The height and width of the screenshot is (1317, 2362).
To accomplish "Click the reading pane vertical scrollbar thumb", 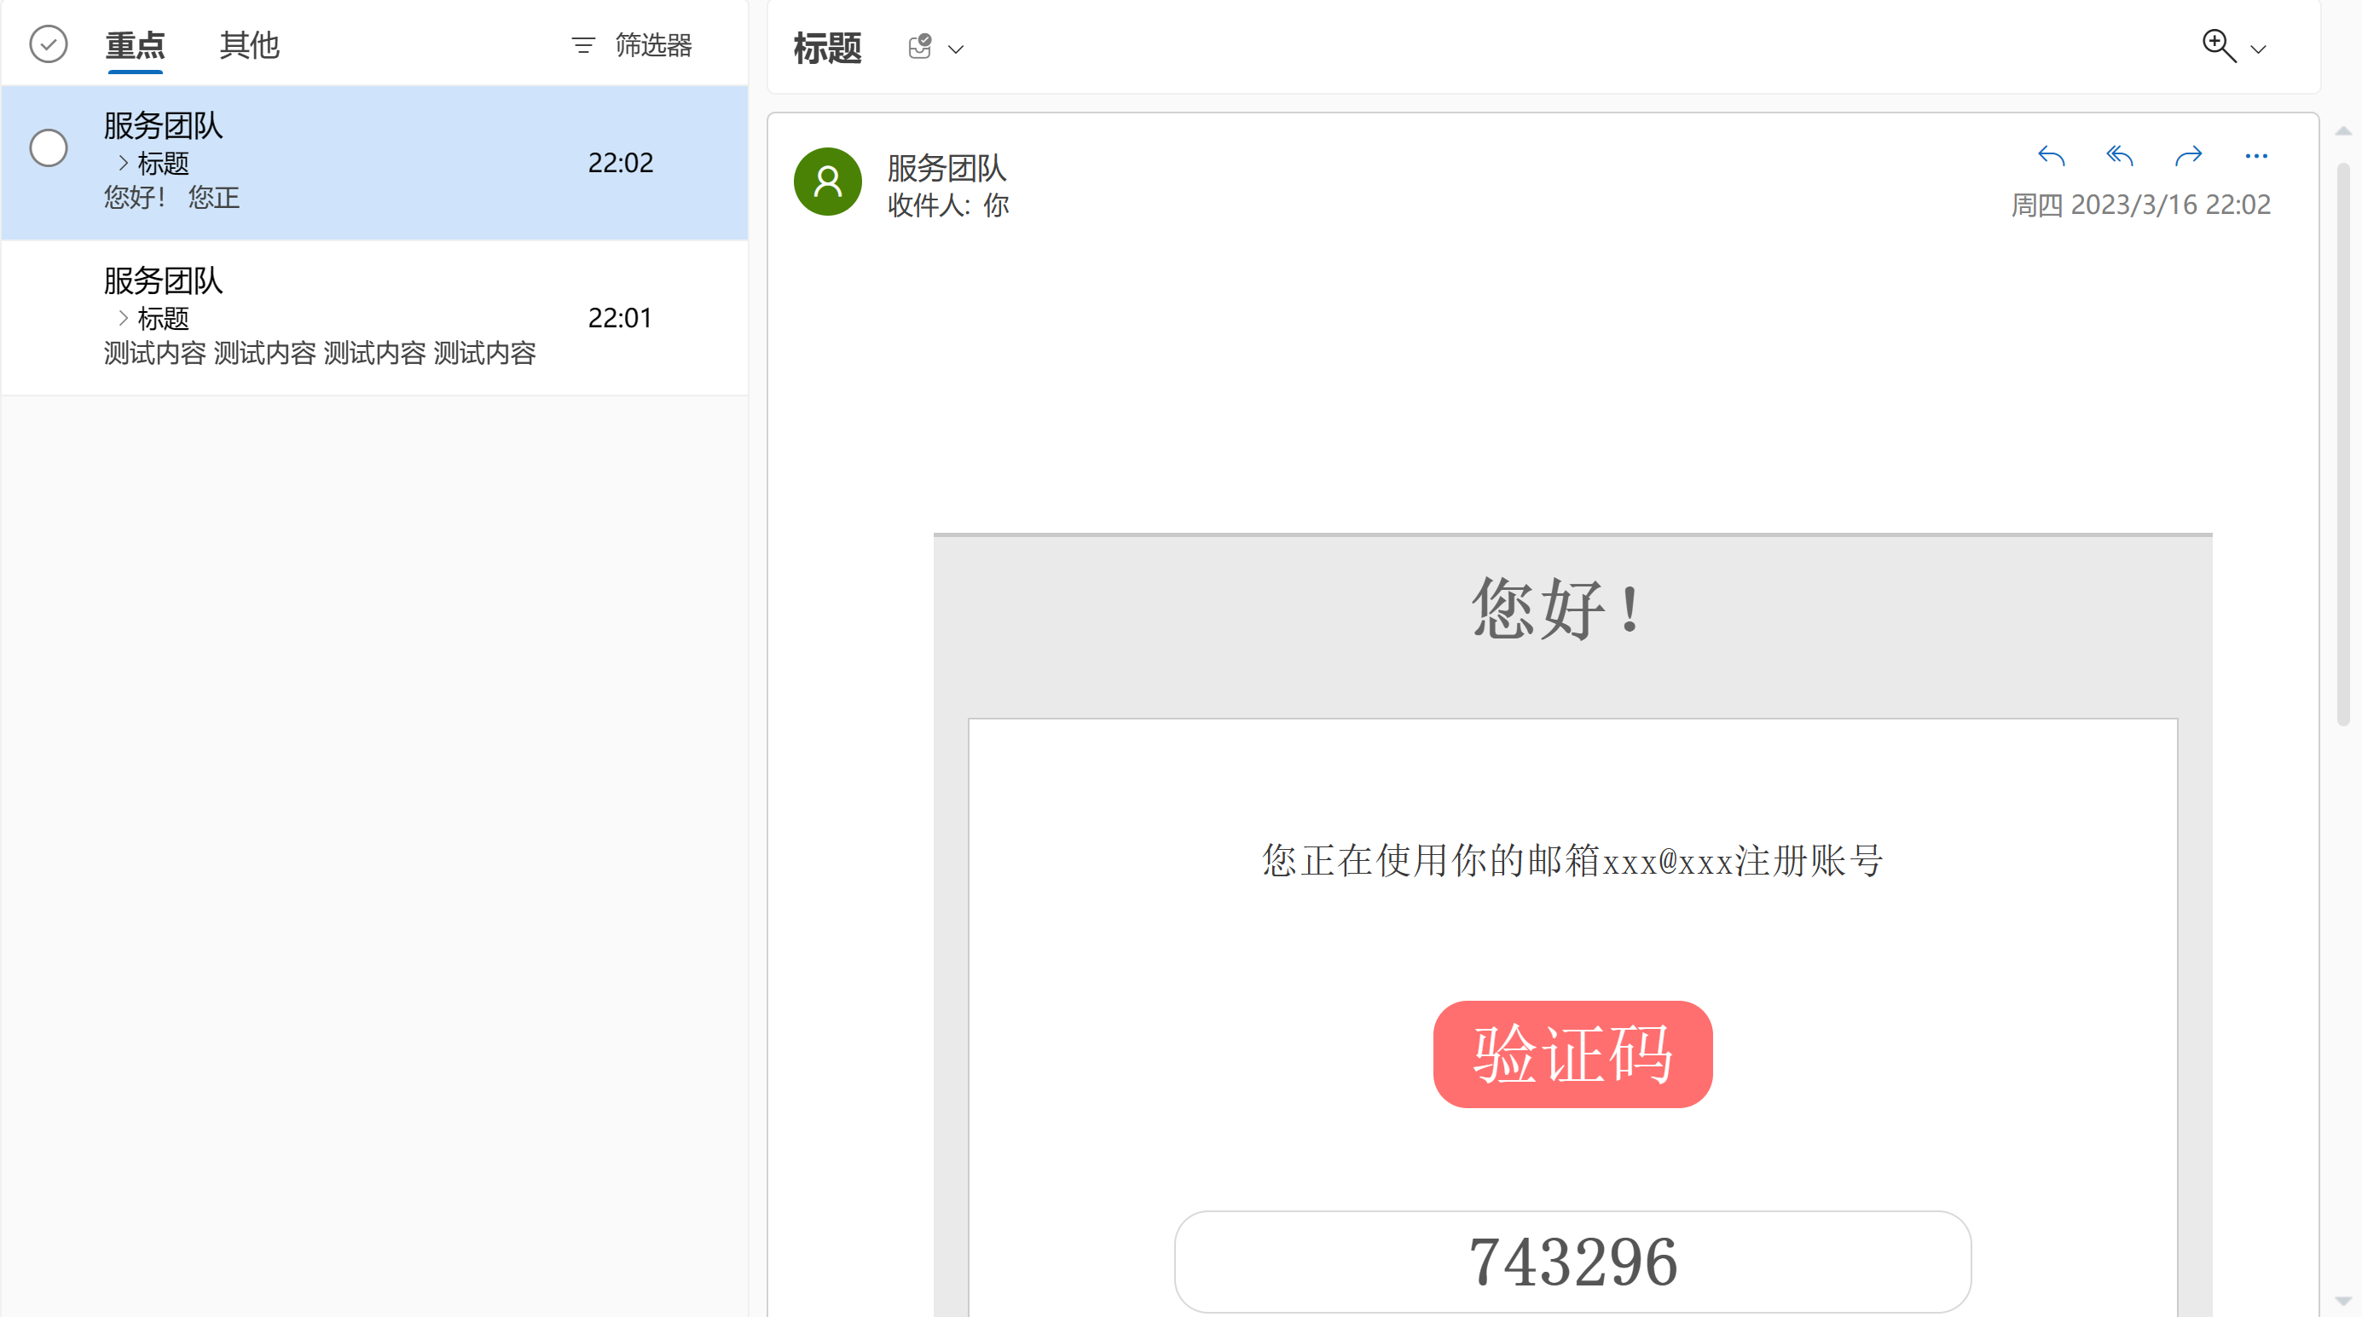I will [x=2343, y=444].
